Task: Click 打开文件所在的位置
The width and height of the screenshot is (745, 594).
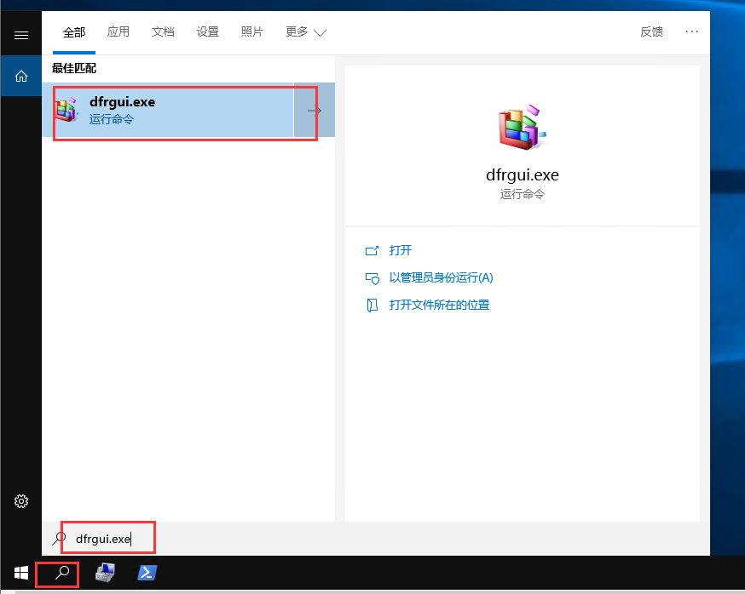Action: tap(439, 305)
